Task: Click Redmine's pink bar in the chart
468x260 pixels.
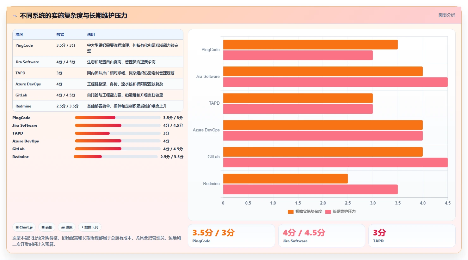Action: pos(311,189)
